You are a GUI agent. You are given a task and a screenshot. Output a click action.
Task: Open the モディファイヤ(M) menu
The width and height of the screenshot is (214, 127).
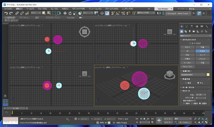click(78, 9)
